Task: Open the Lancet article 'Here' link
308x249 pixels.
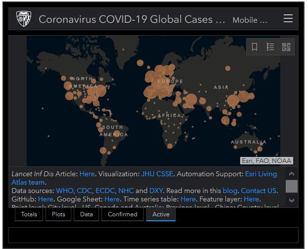Action: click(x=87, y=174)
